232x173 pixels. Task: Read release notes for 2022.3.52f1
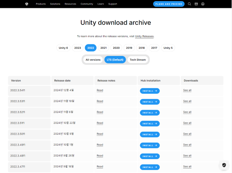click(100, 112)
